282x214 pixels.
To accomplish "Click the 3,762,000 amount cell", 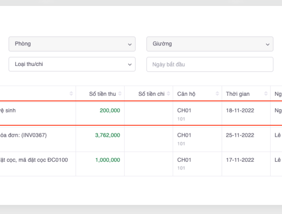I will [x=107, y=135].
